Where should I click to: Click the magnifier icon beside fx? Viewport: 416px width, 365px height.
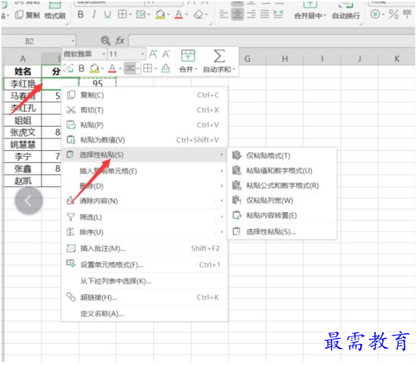coord(106,41)
